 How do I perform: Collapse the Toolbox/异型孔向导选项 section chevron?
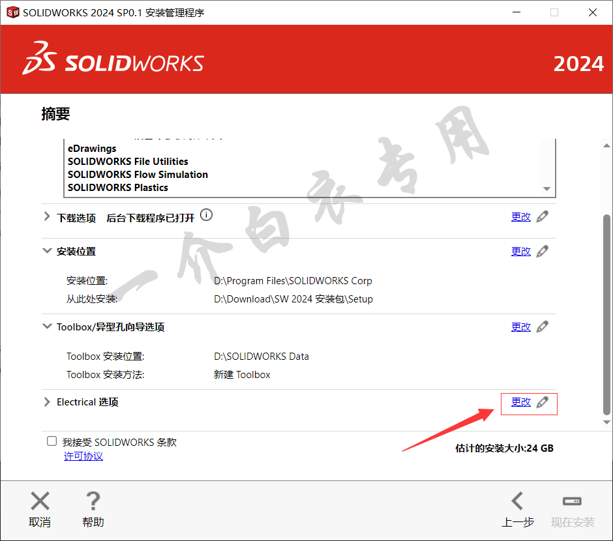(x=47, y=326)
